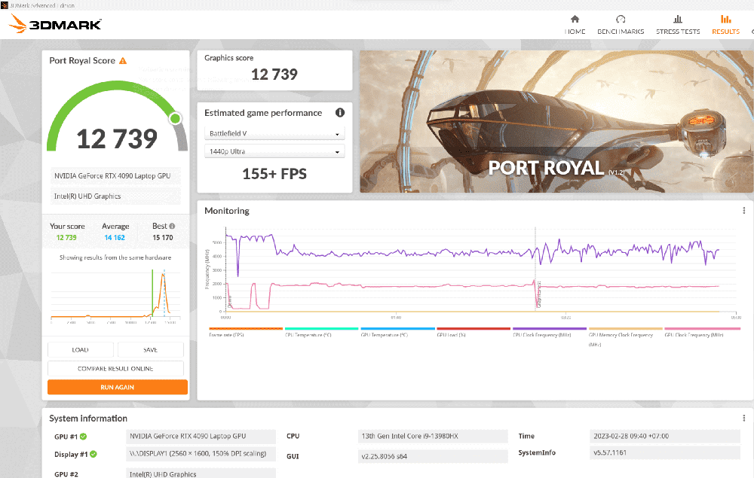754x478 pixels.
Task: Toggle the GPU Load legend
Action: [474, 332]
